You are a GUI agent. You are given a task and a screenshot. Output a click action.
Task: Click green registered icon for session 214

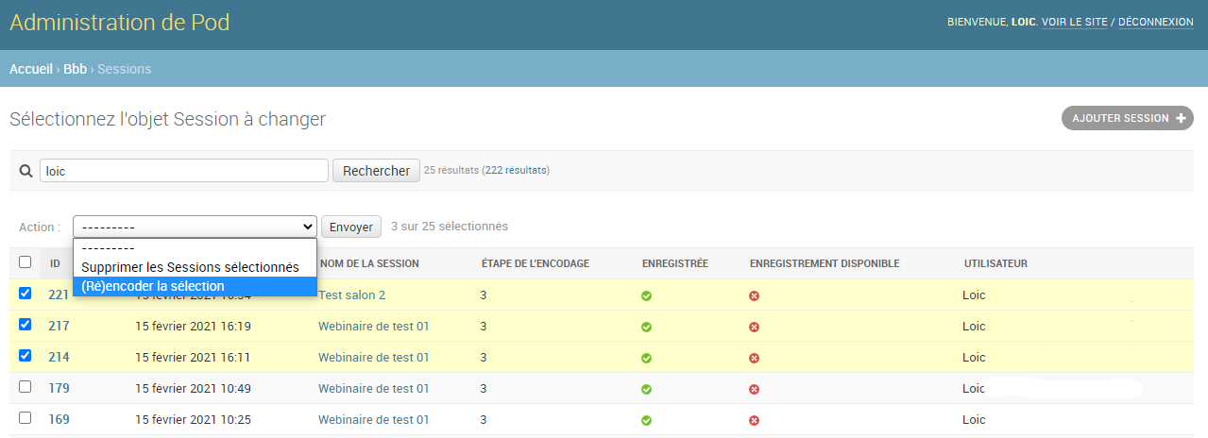pos(647,358)
